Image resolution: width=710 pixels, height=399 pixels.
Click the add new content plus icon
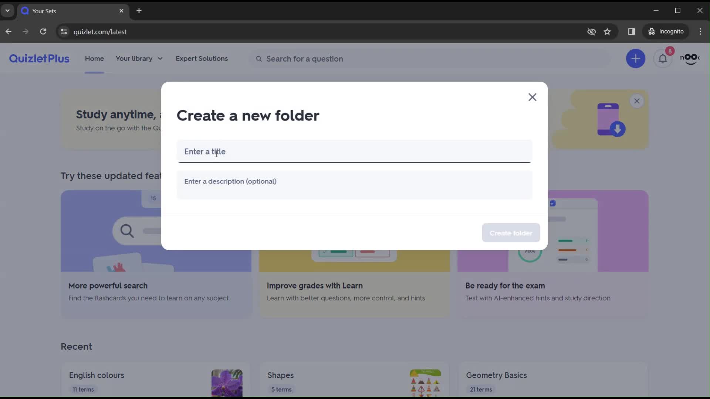click(x=635, y=58)
